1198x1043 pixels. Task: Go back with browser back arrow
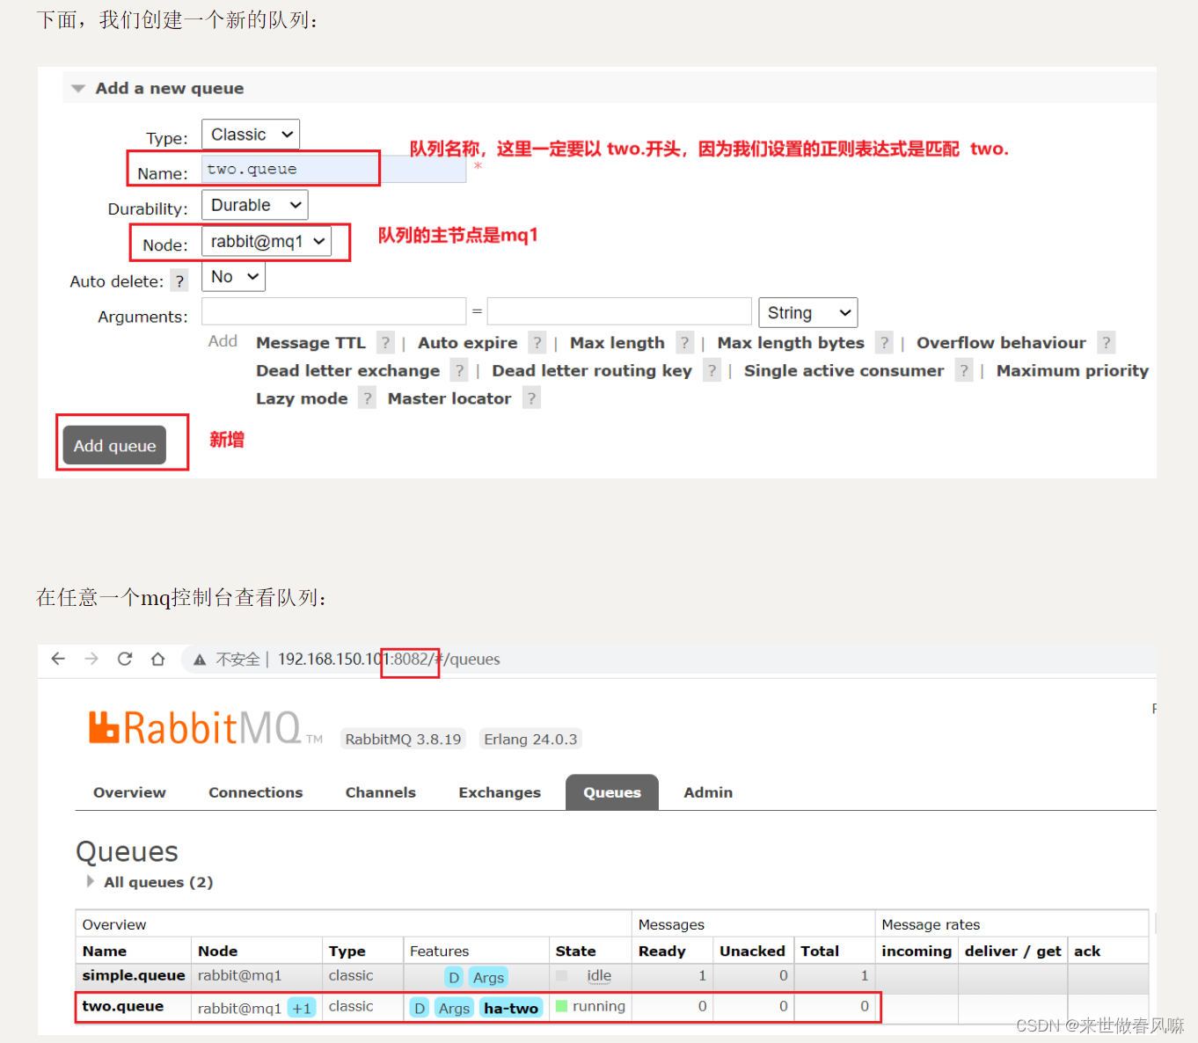click(x=58, y=659)
